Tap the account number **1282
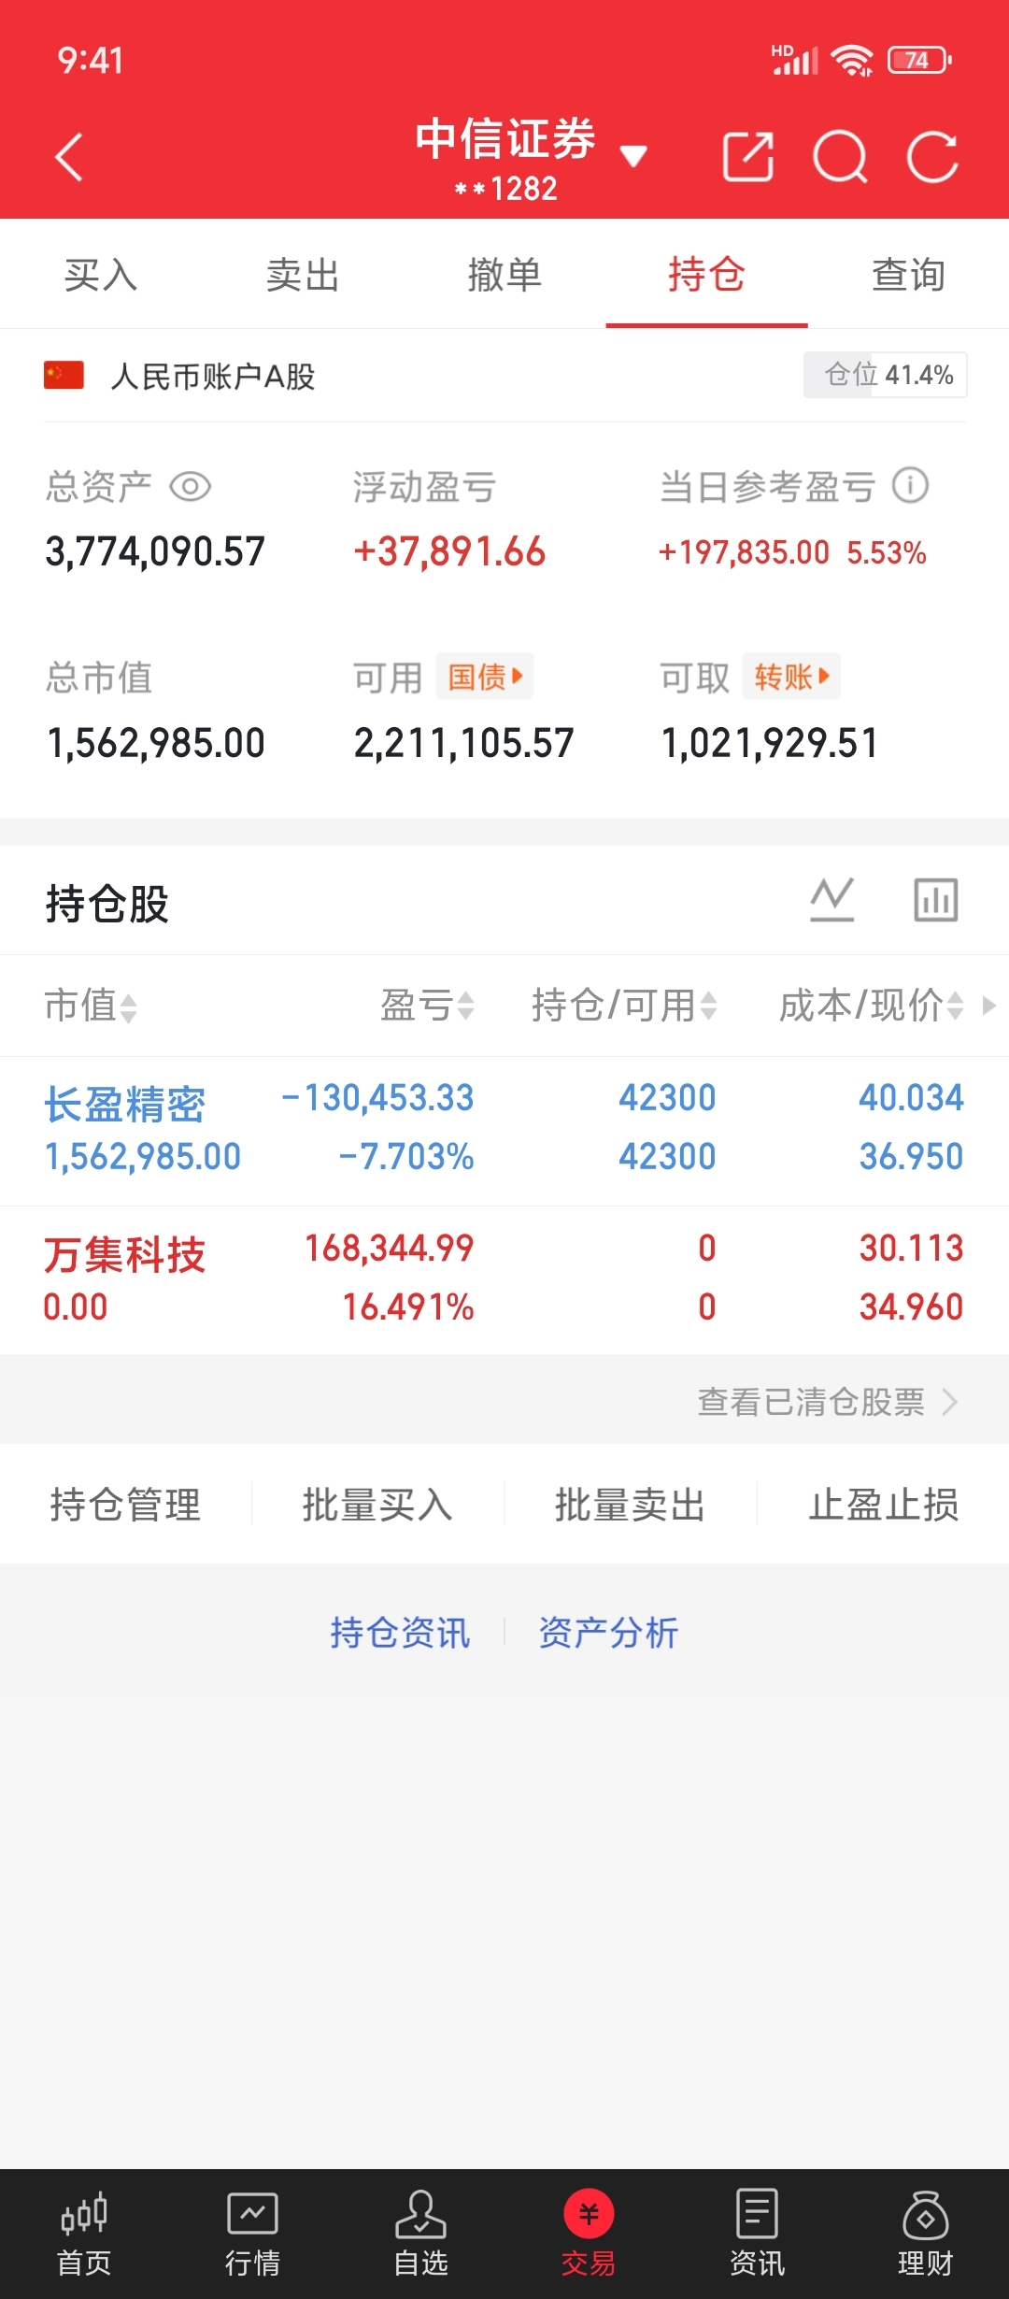 (x=505, y=189)
